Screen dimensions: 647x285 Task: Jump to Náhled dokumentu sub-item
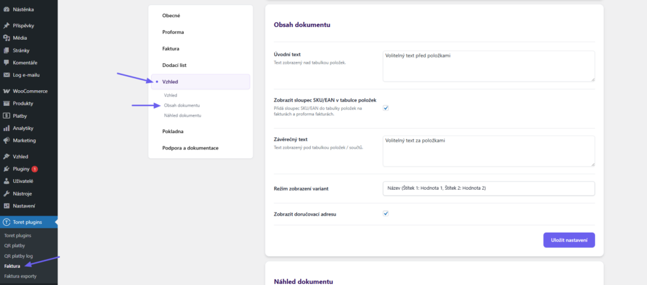183,116
